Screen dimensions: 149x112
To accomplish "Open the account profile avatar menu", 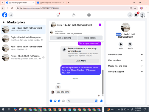I will pyautogui.click(x=142, y=15).
